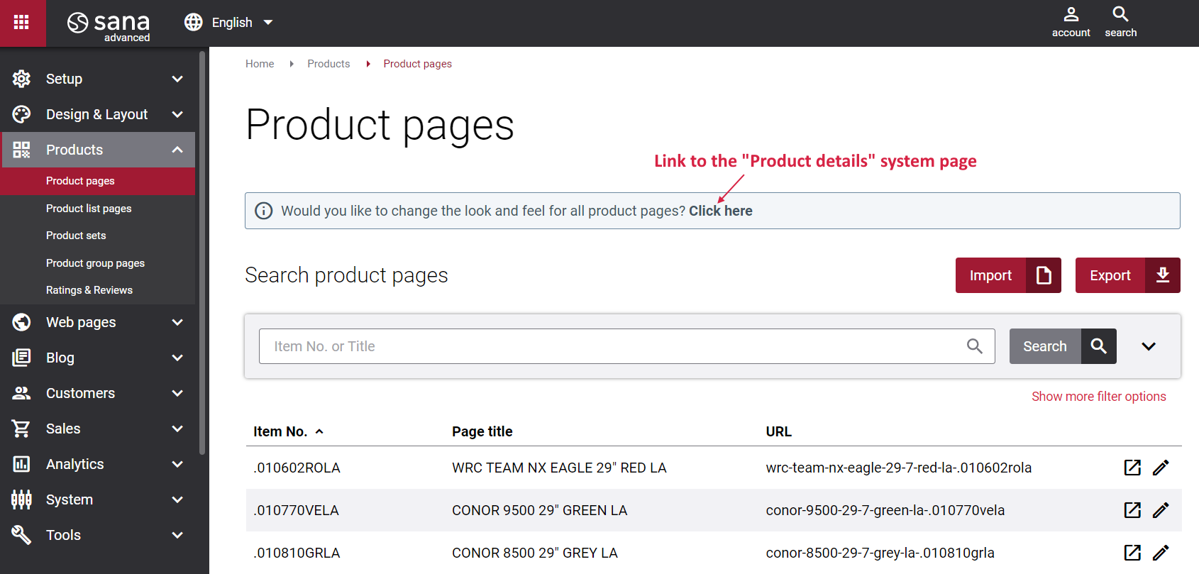This screenshot has height=574, width=1199.
Task: Click the System sliders icon
Action: click(21, 500)
